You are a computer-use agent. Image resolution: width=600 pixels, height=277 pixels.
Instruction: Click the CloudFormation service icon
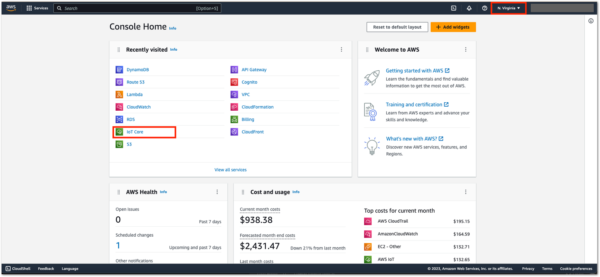[234, 107]
